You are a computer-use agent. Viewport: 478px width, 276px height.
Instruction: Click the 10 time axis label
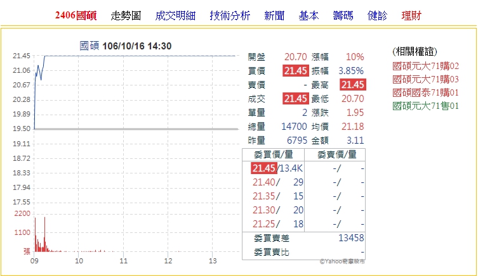79,261
